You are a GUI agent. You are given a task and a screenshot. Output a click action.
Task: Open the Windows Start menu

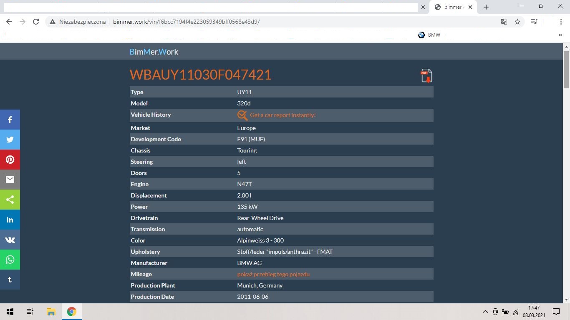[10, 312]
